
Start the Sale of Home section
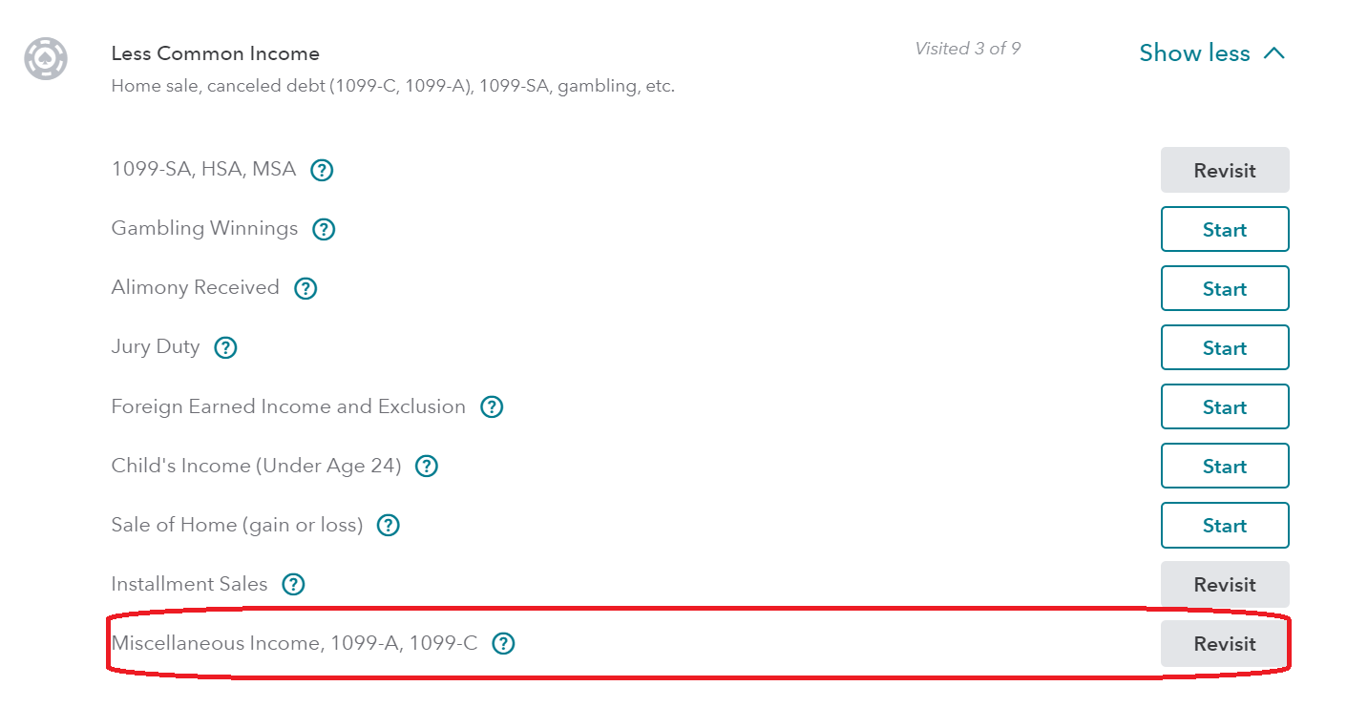(x=1225, y=526)
